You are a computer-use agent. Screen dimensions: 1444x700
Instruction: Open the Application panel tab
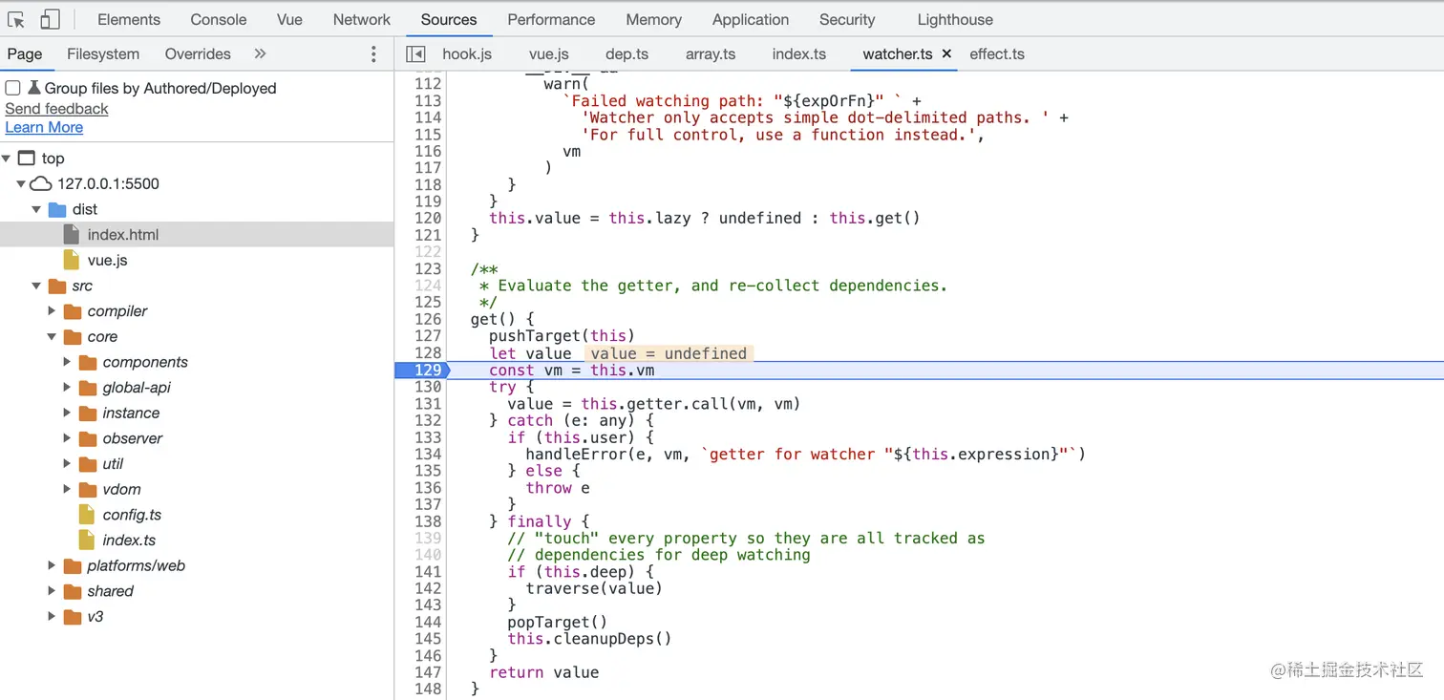point(751,19)
